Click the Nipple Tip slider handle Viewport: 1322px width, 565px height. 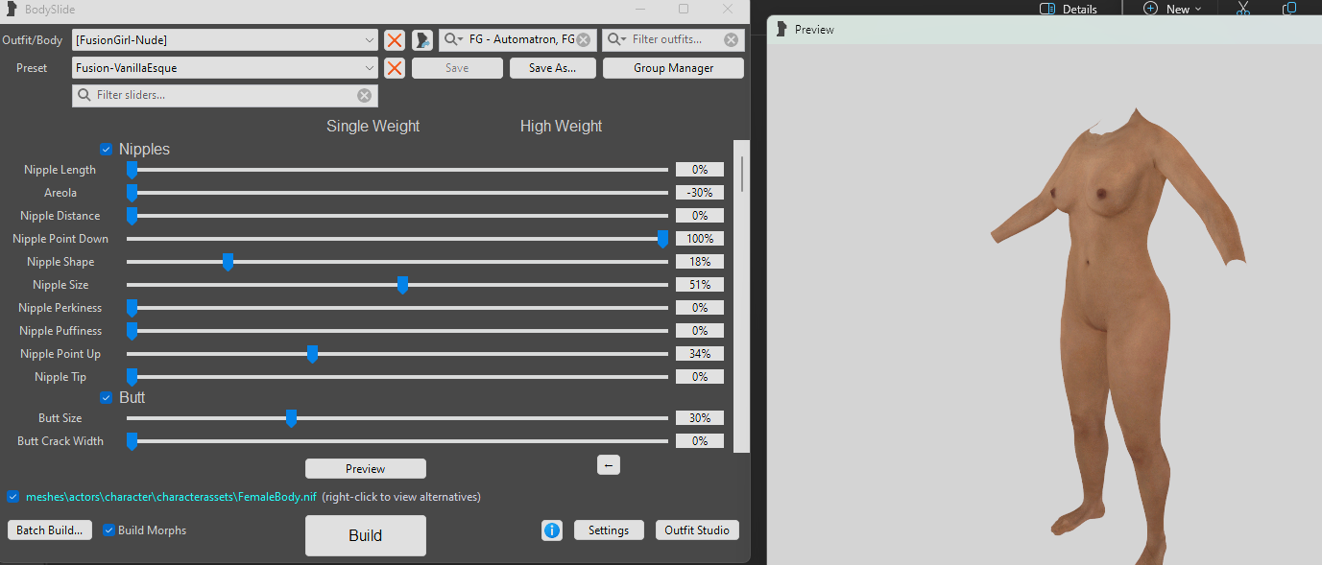tap(132, 377)
